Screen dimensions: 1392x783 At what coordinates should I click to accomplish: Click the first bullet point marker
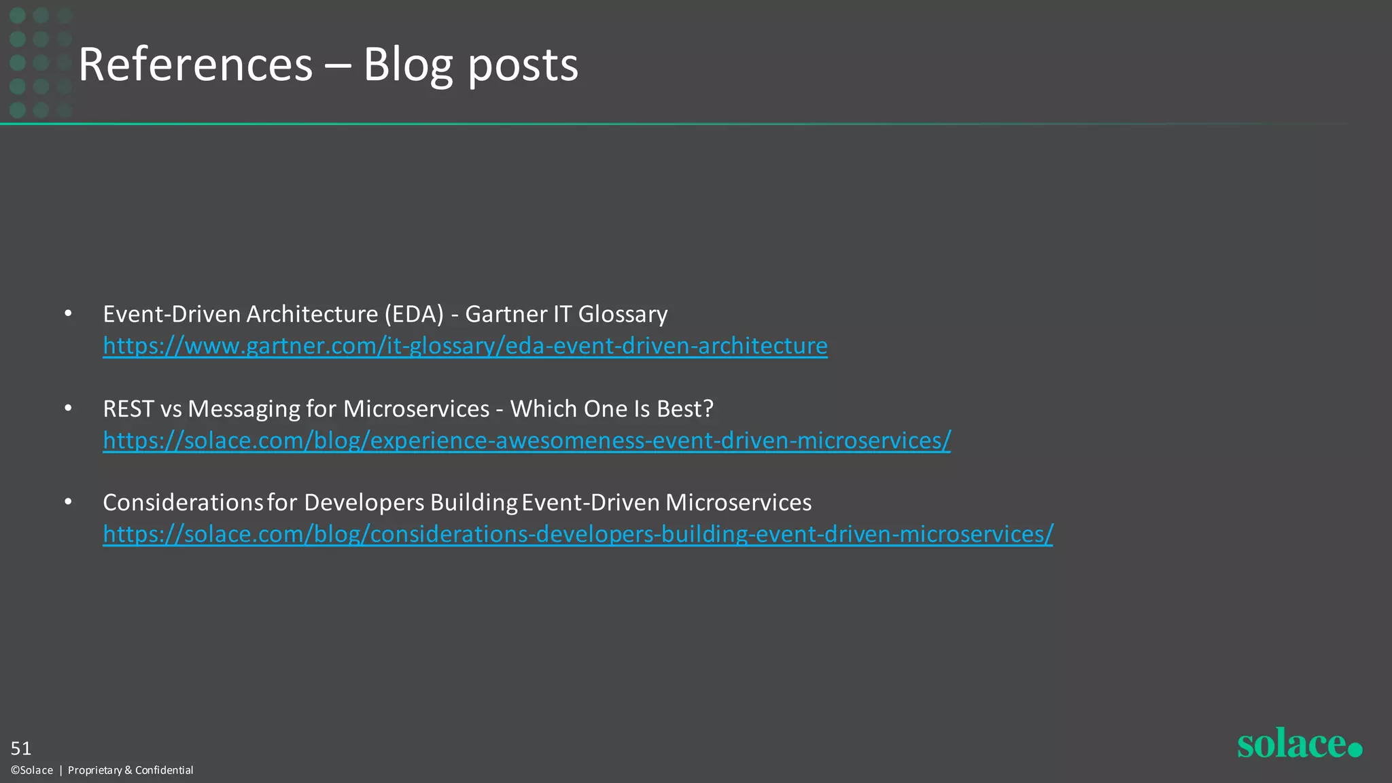(x=68, y=314)
